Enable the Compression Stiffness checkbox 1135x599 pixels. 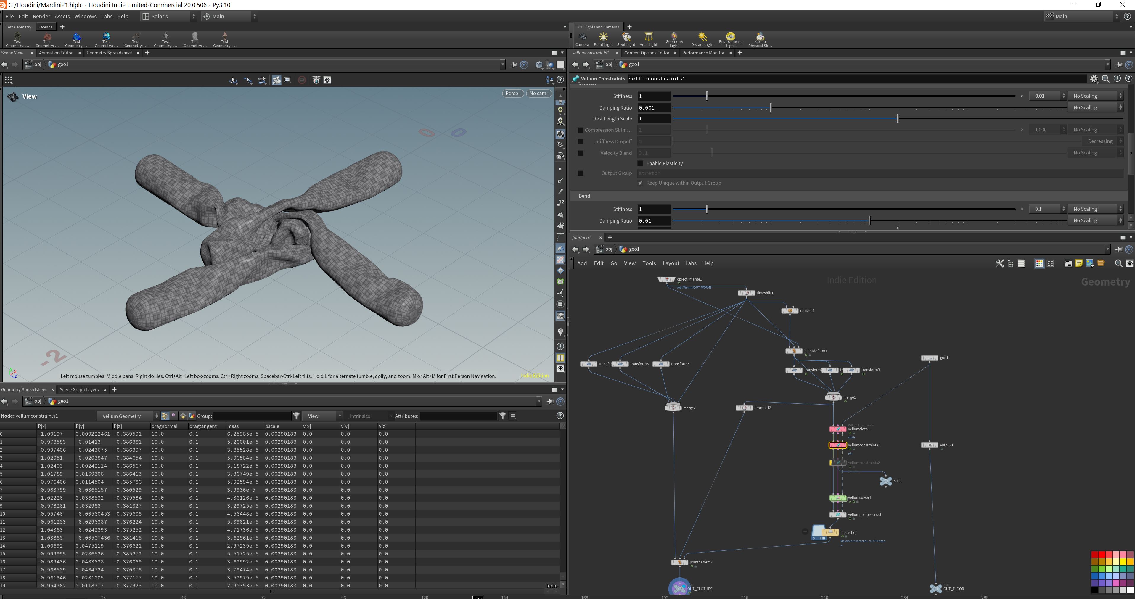click(x=580, y=130)
